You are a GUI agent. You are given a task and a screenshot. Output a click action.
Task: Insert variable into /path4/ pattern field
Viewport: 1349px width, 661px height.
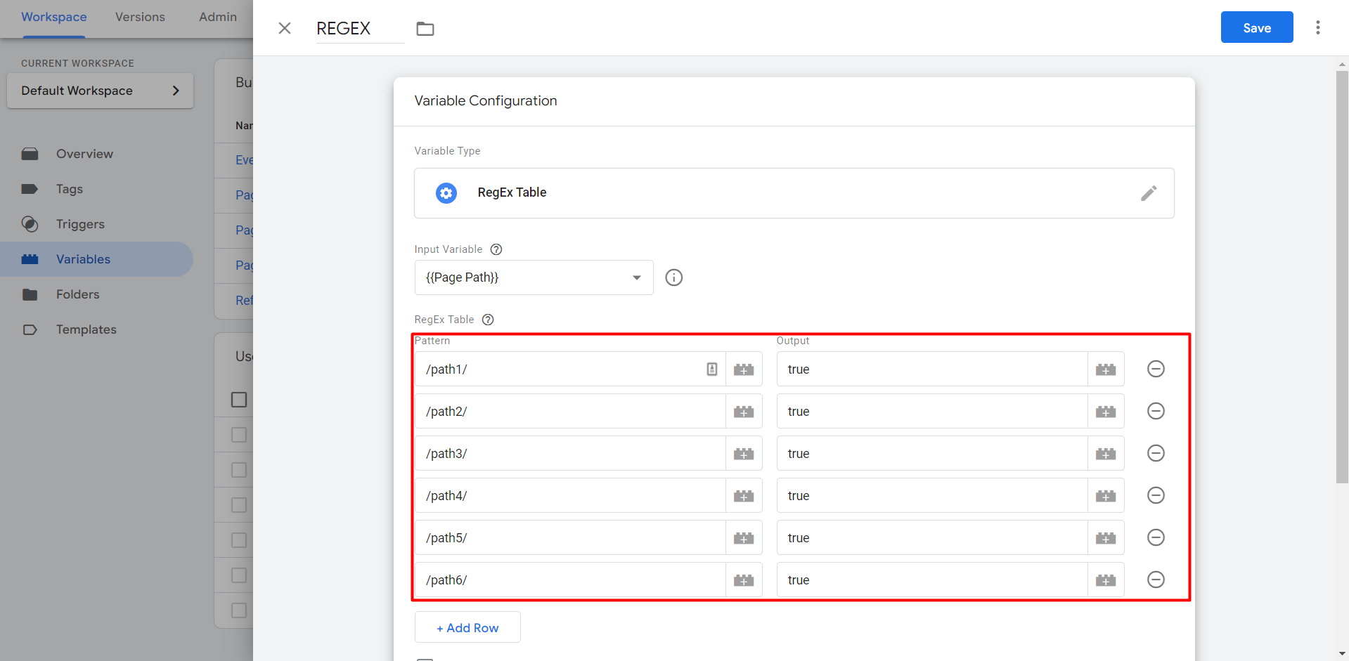744,496
